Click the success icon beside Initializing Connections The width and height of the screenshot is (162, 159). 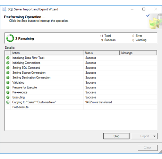8,63
